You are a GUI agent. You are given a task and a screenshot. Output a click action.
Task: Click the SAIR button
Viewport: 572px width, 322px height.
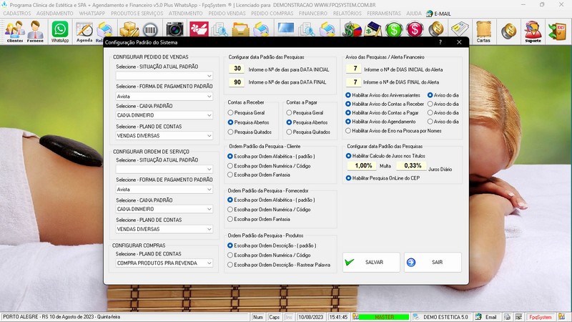pos(433,262)
